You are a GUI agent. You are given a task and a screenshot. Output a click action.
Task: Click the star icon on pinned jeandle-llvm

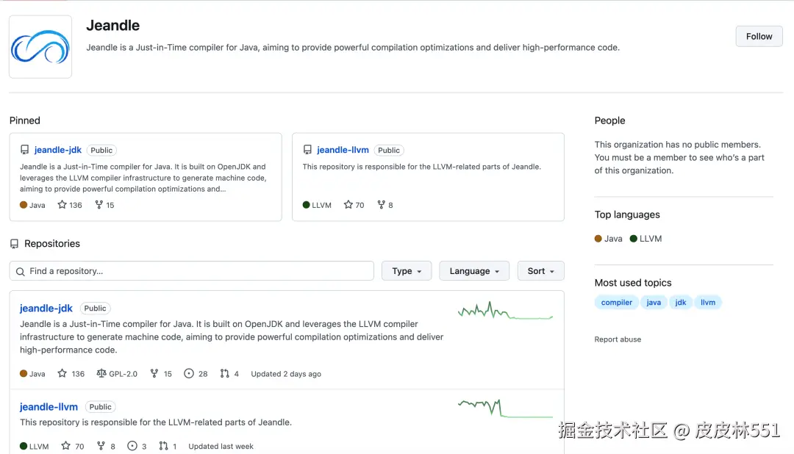coord(348,205)
